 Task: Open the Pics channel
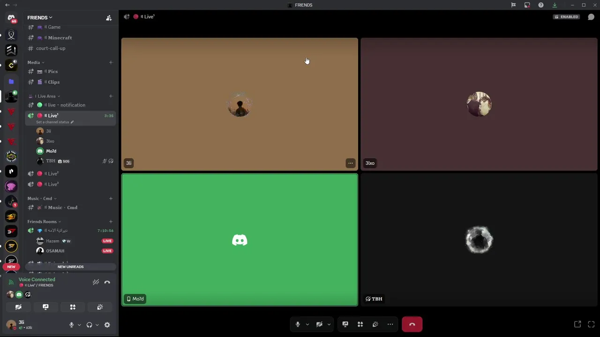(x=70, y=72)
